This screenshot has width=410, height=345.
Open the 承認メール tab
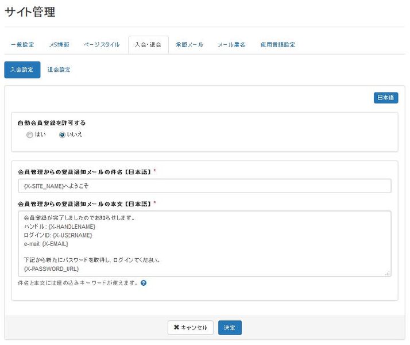[x=189, y=45]
